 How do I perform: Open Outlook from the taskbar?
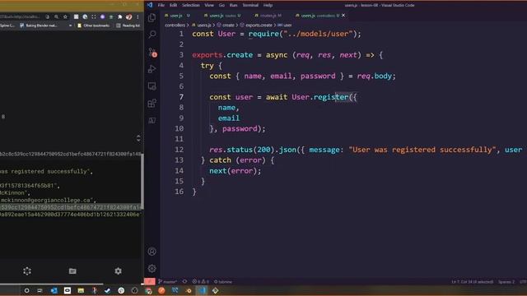(54, 290)
